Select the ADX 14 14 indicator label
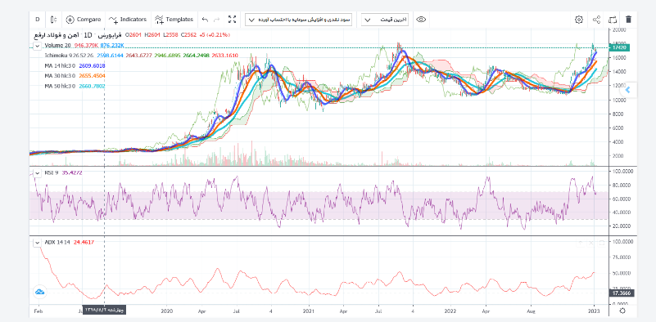 [57, 242]
